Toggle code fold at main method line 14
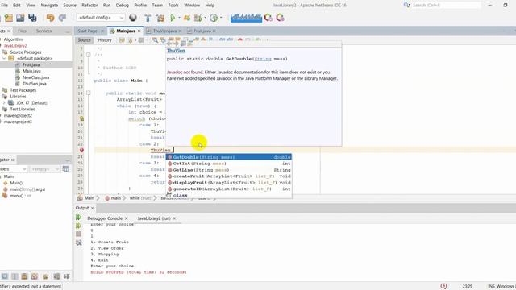 88,93
